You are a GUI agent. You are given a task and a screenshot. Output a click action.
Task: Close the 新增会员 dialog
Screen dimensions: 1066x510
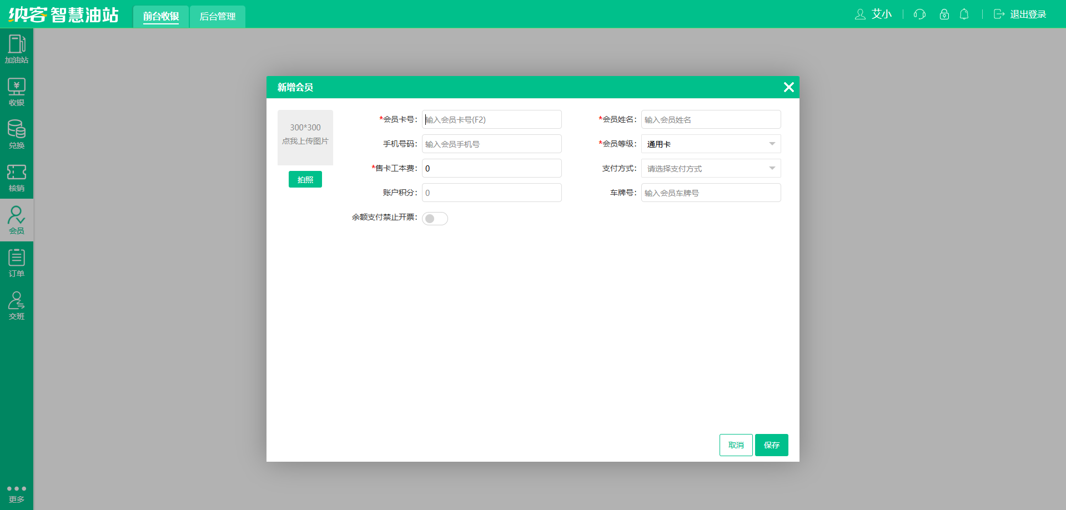788,87
